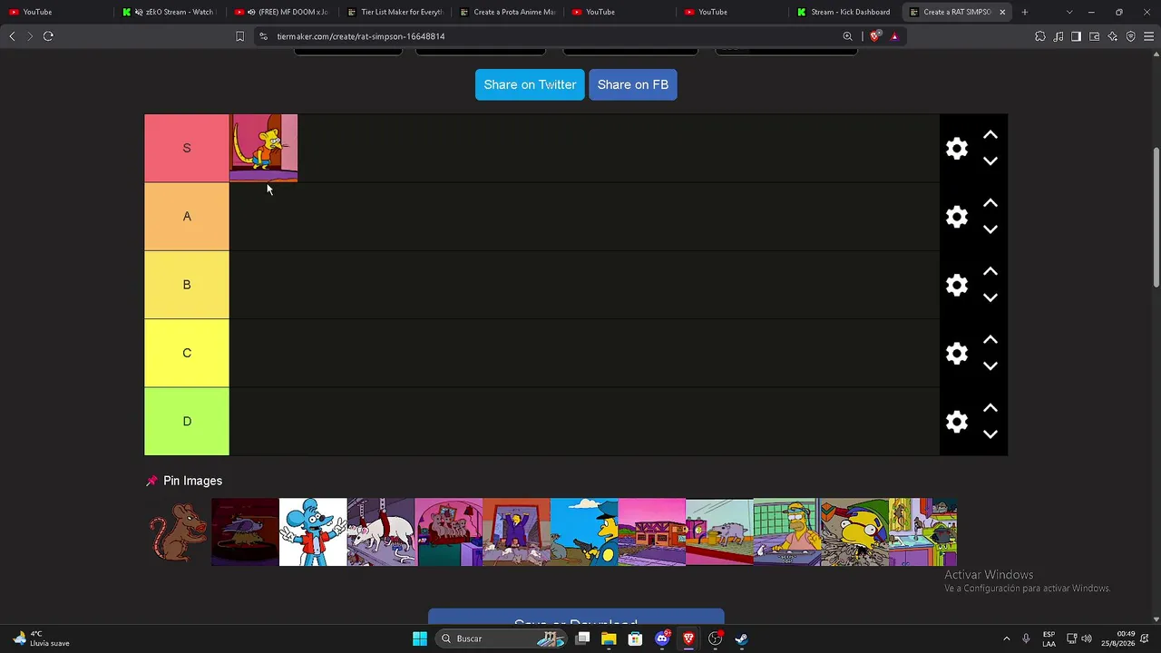Open settings gear for A tier
The image size is (1161, 653).
tap(957, 217)
